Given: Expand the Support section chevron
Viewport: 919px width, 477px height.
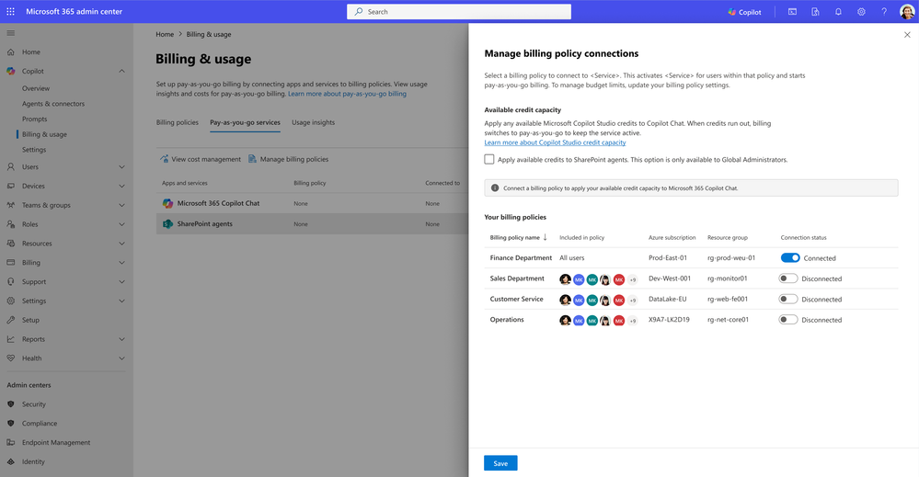Looking at the screenshot, I should tap(122, 281).
